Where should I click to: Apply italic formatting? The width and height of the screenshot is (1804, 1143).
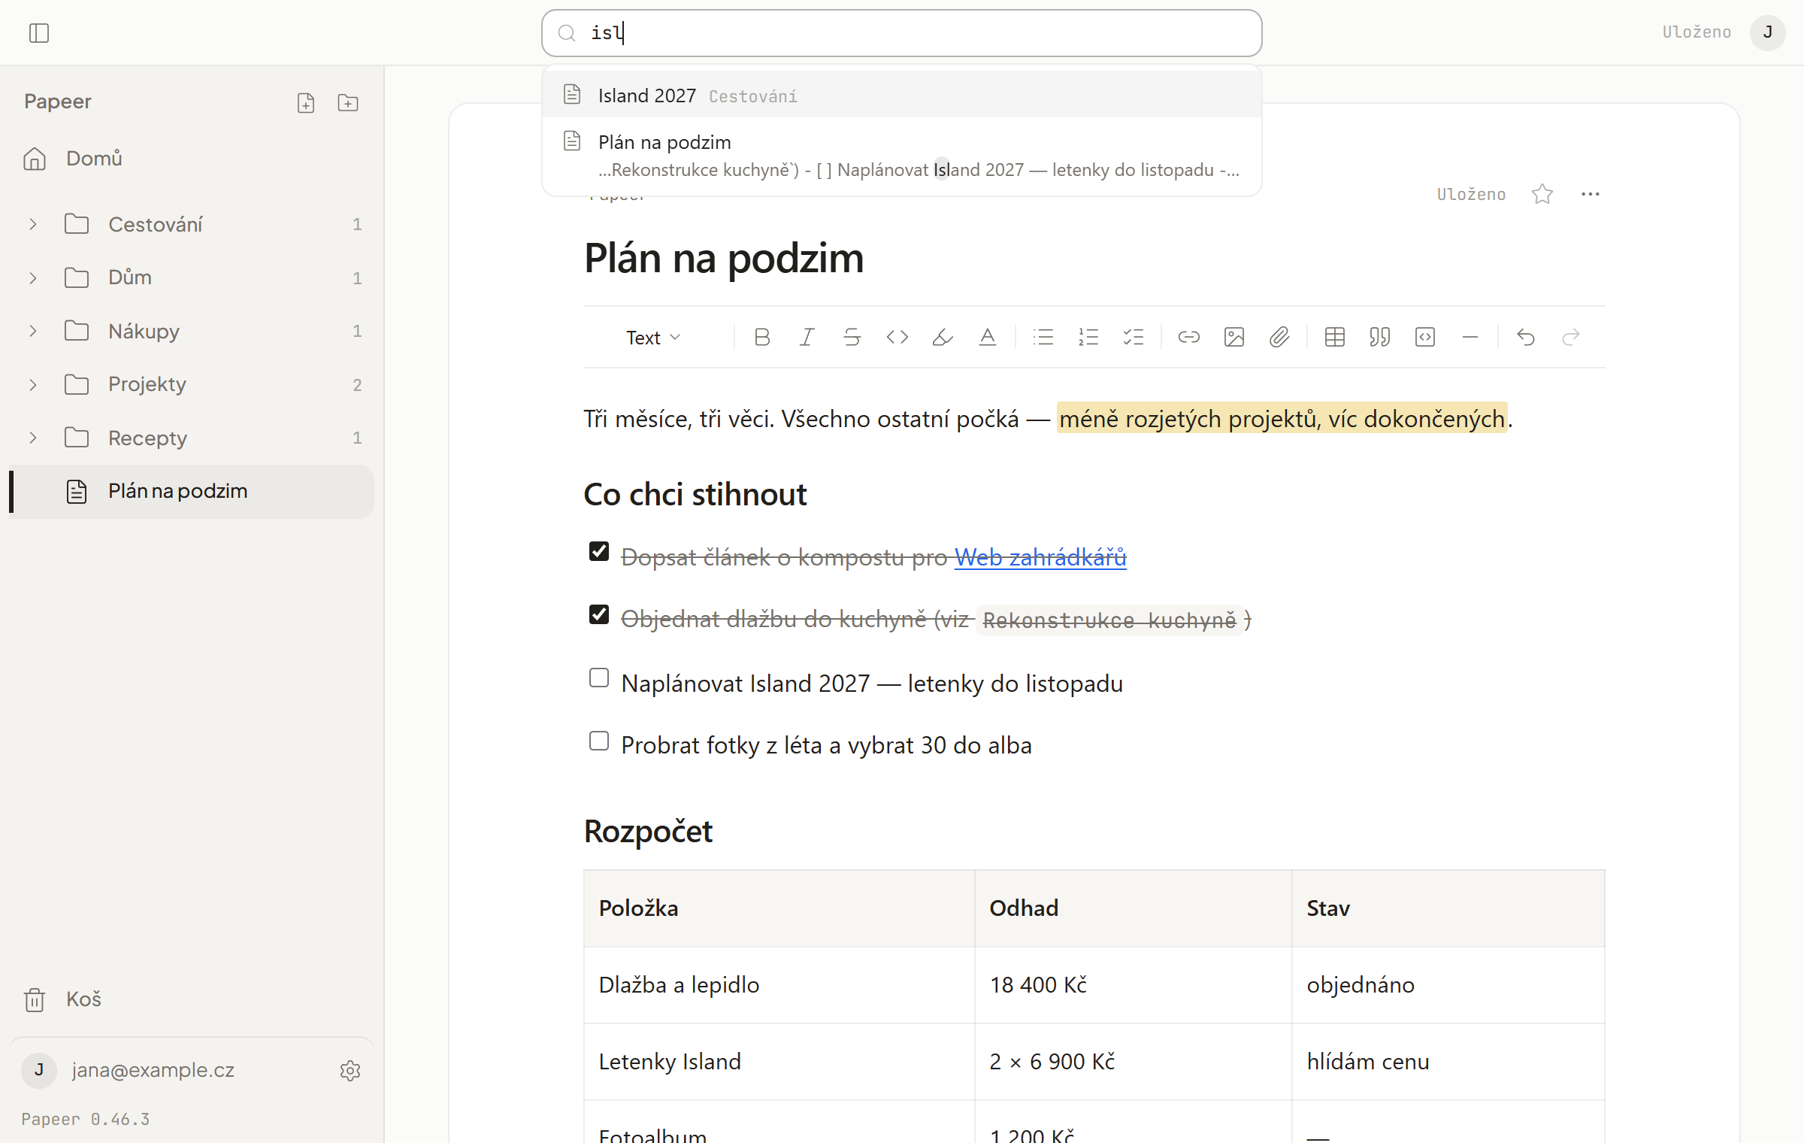[x=807, y=338]
